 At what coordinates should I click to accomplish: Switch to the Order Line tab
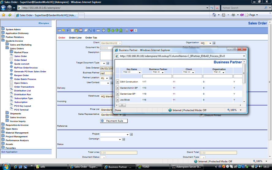75,38
